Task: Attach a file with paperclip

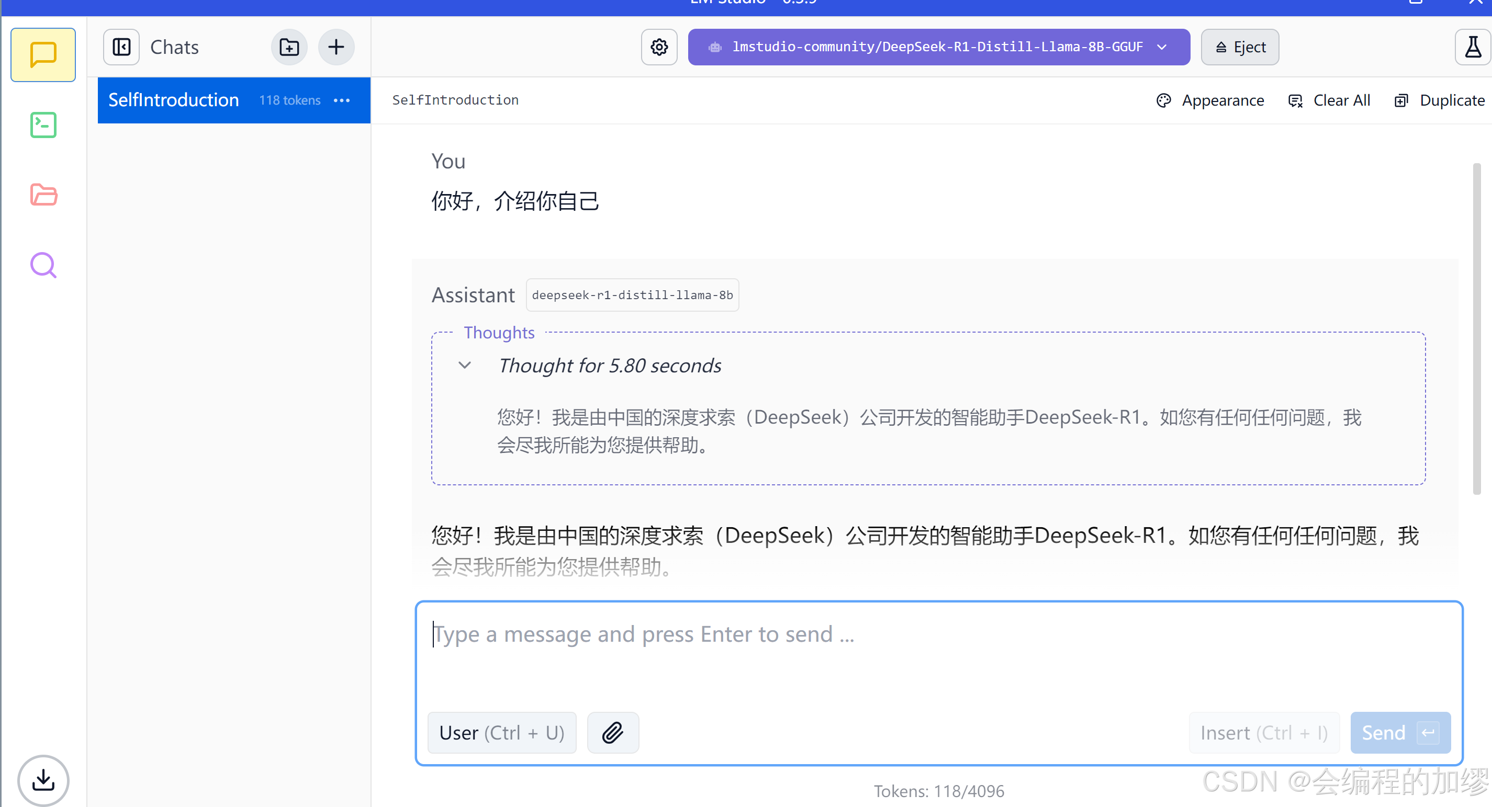Action: pyautogui.click(x=612, y=732)
